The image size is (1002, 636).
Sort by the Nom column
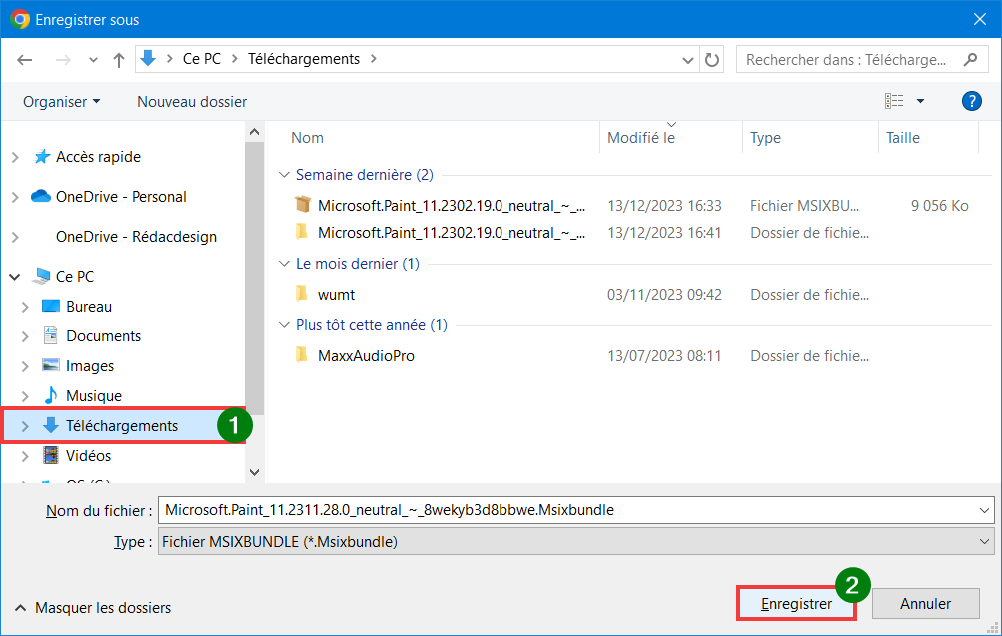pyautogui.click(x=307, y=138)
